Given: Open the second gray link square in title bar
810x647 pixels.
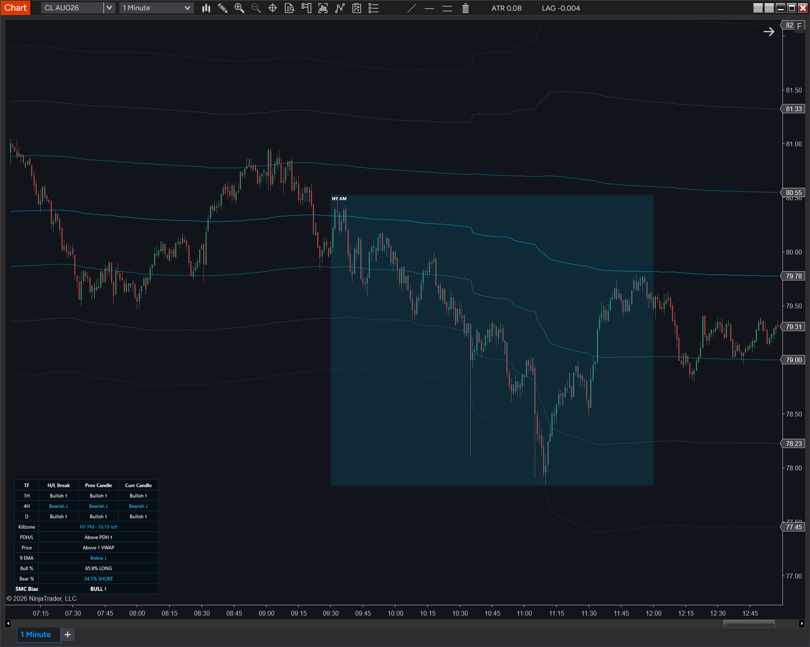Looking at the screenshot, I should coord(769,8).
